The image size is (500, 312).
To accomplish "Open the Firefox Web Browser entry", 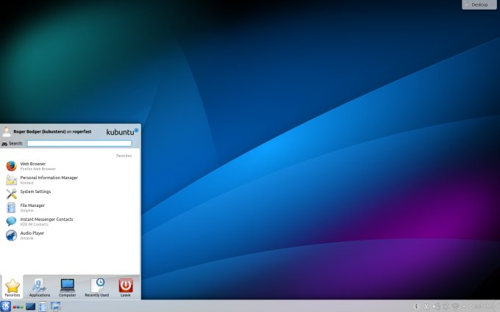I will (x=70, y=166).
